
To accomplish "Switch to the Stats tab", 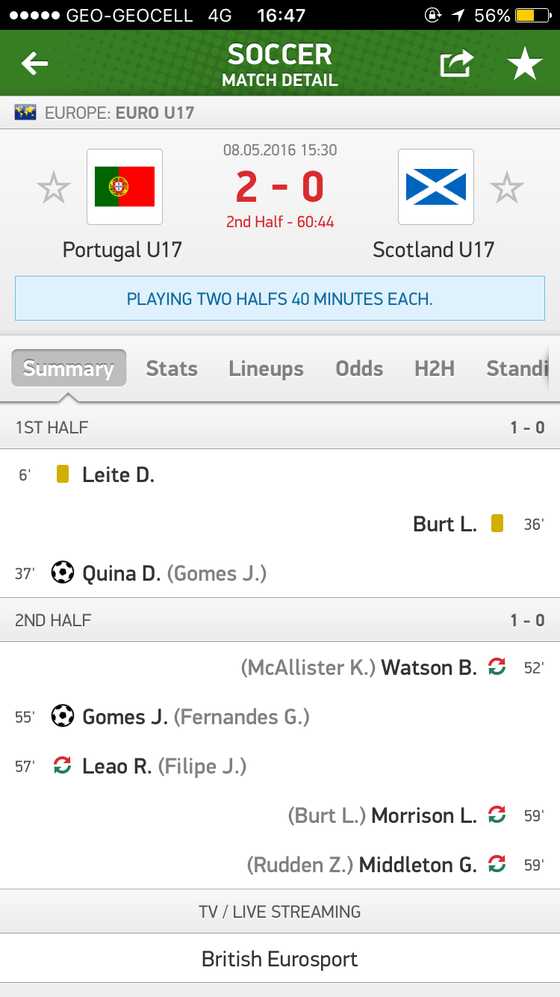I will pyautogui.click(x=172, y=368).
